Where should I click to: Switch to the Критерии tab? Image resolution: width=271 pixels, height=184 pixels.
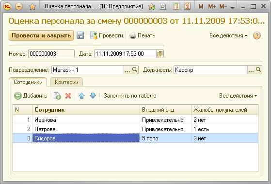tap(66, 82)
